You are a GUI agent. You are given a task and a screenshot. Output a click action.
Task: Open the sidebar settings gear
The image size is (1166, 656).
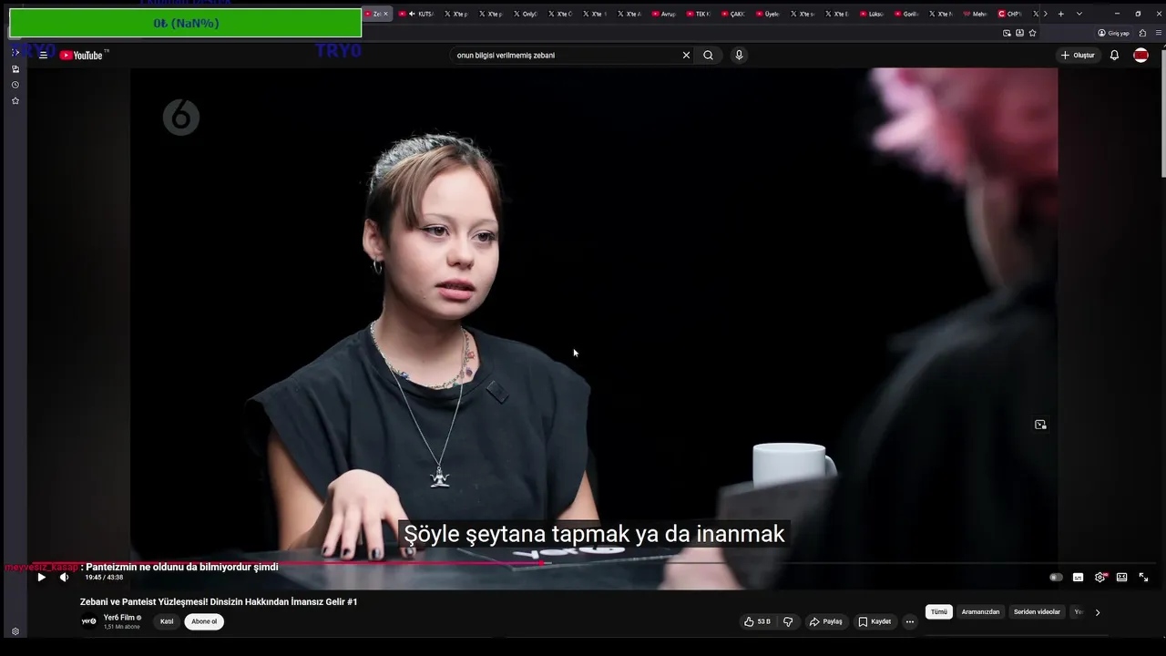[15, 631]
